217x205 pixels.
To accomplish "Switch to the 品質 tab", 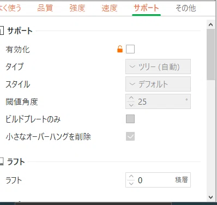I will [x=45, y=8].
